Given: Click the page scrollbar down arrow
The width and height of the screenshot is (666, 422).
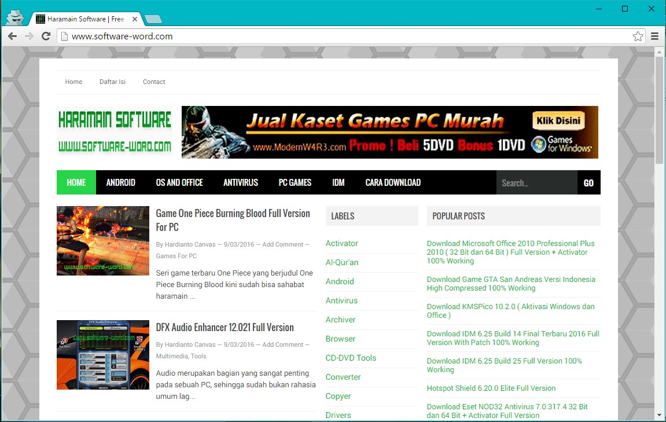Looking at the screenshot, I should (x=659, y=415).
